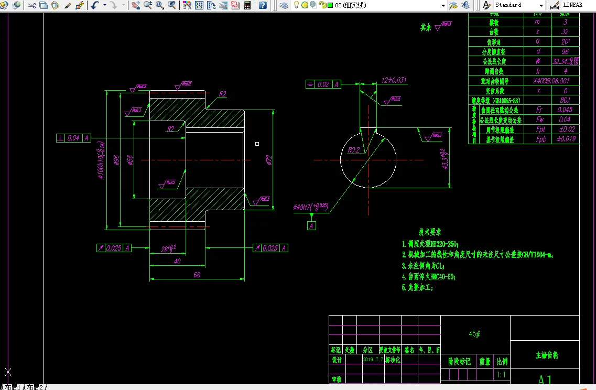
Task: Open the Text Style manager icon
Action: 486,5
